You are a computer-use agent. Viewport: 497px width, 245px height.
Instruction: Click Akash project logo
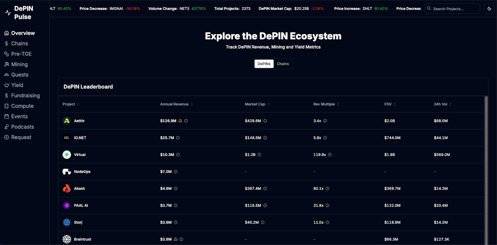tap(67, 189)
